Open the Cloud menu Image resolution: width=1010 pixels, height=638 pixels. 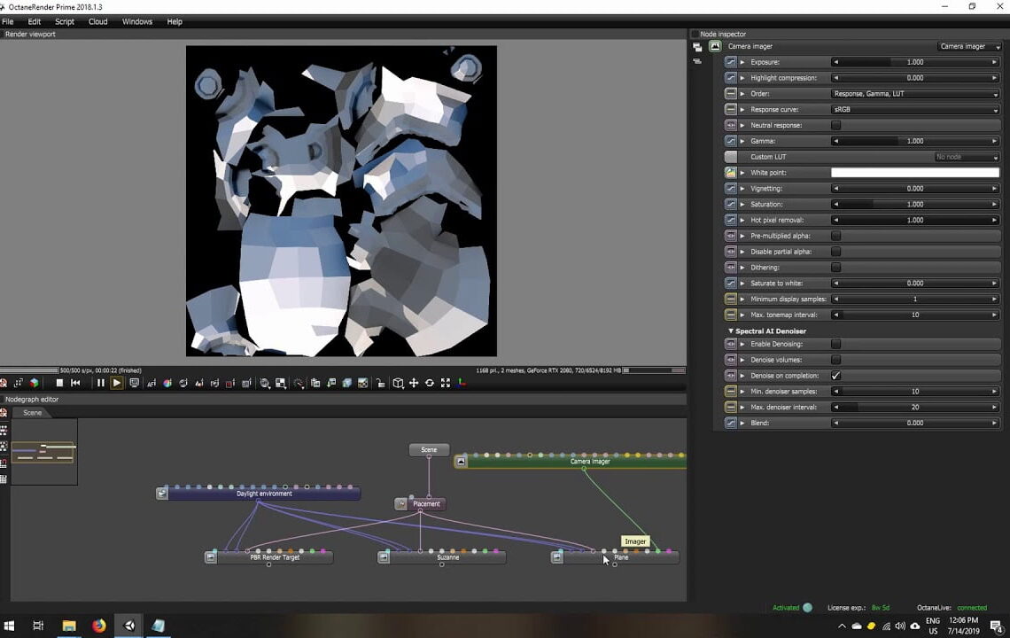97,21
